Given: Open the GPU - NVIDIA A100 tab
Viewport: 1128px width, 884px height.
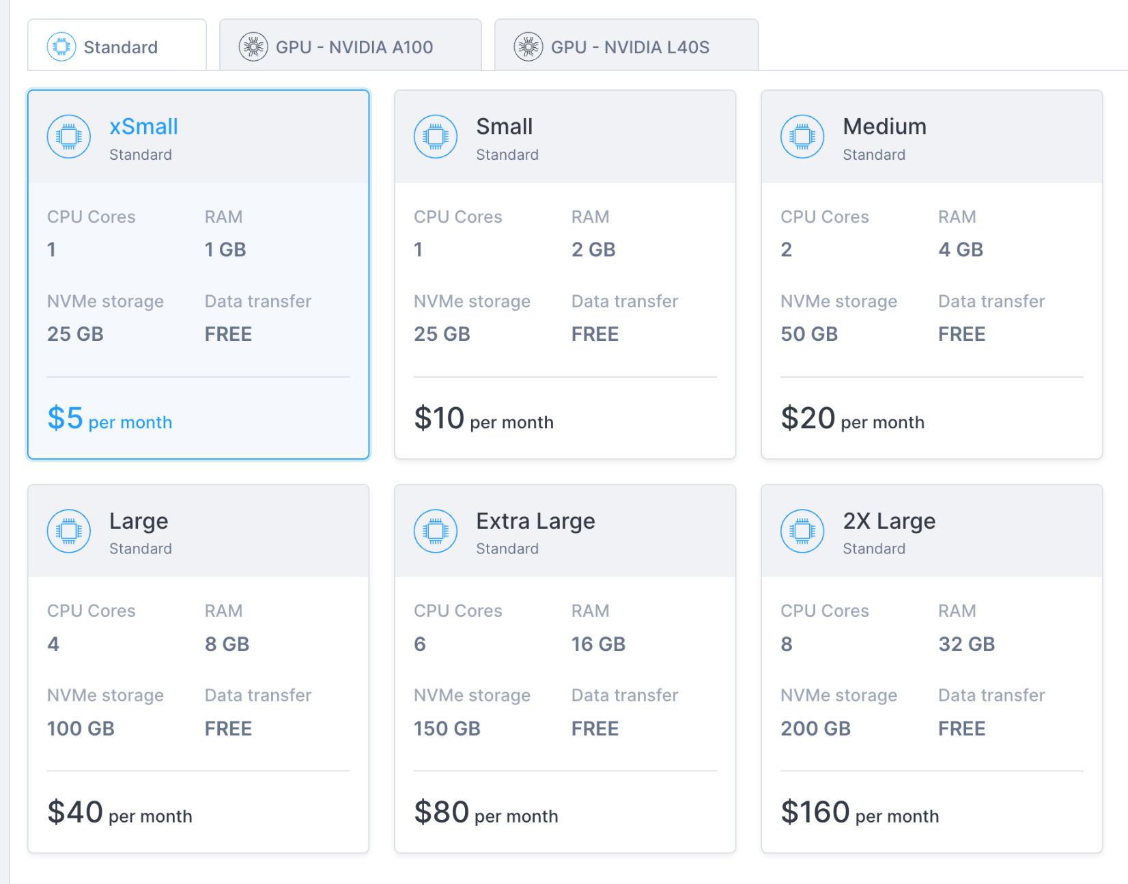Looking at the screenshot, I should pyautogui.click(x=354, y=47).
